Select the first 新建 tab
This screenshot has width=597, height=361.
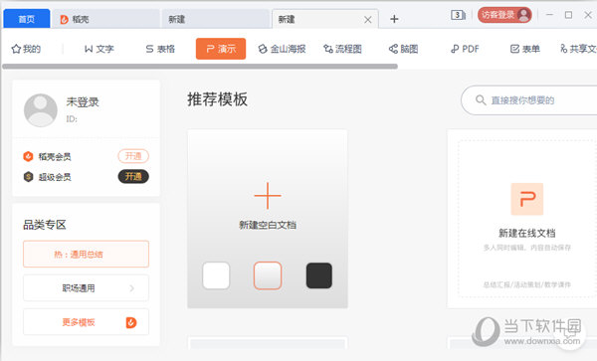pyautogui.click(x=216, y=19)
